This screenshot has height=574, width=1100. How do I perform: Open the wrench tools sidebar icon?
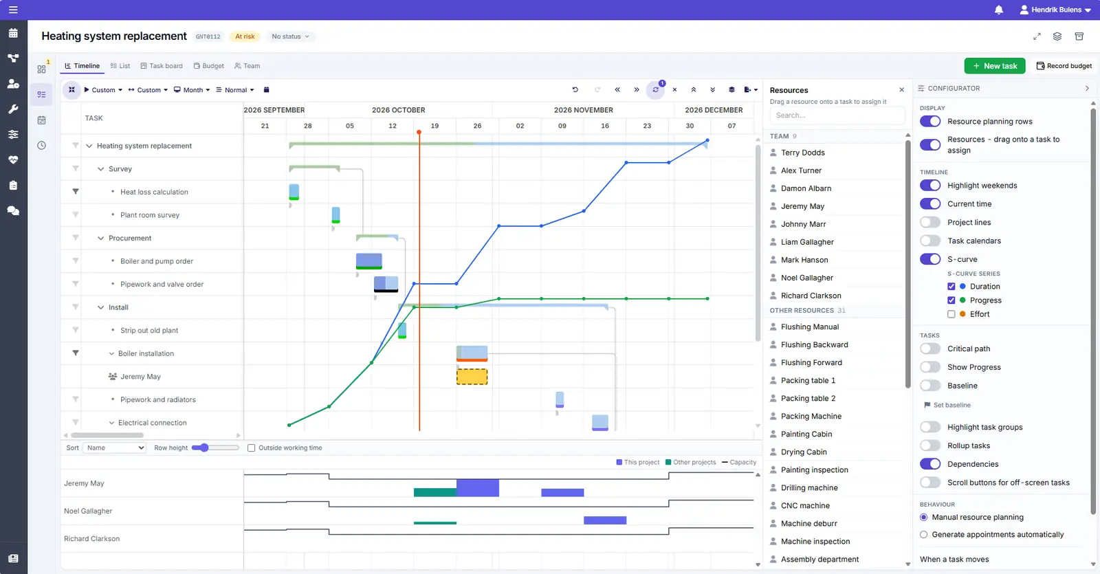(x=13, y=109)
